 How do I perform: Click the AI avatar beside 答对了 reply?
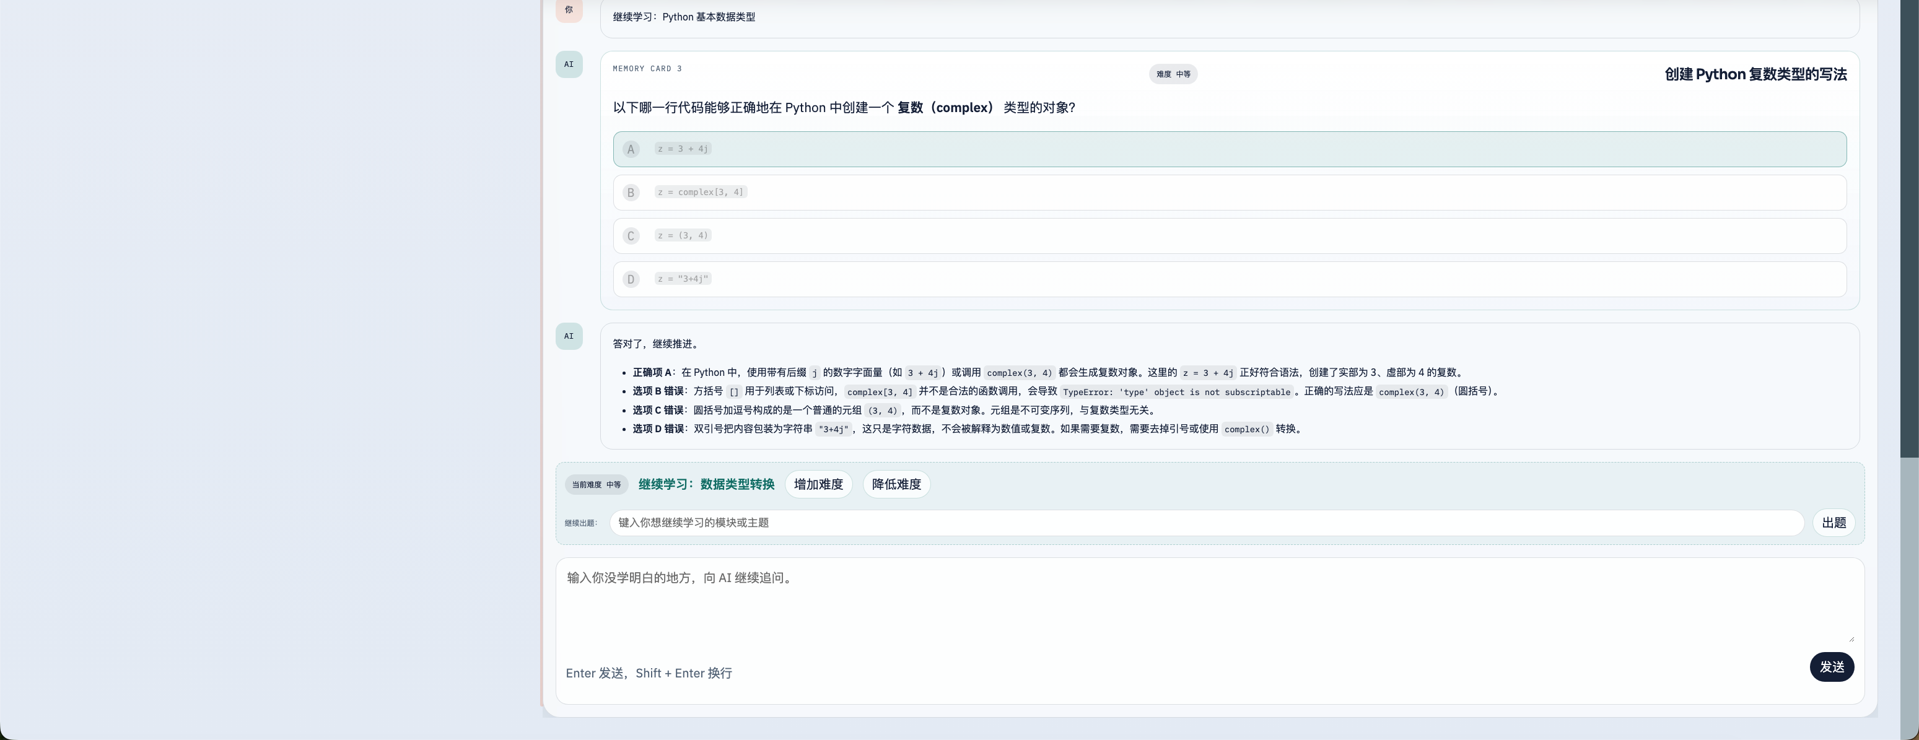[569, 336]
